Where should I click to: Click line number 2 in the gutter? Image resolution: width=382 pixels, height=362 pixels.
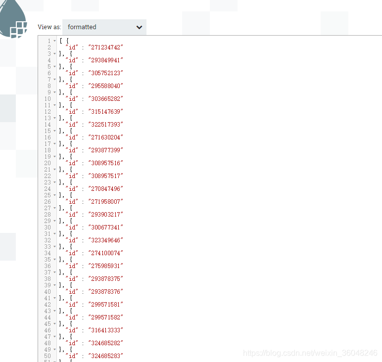[49, 47]
